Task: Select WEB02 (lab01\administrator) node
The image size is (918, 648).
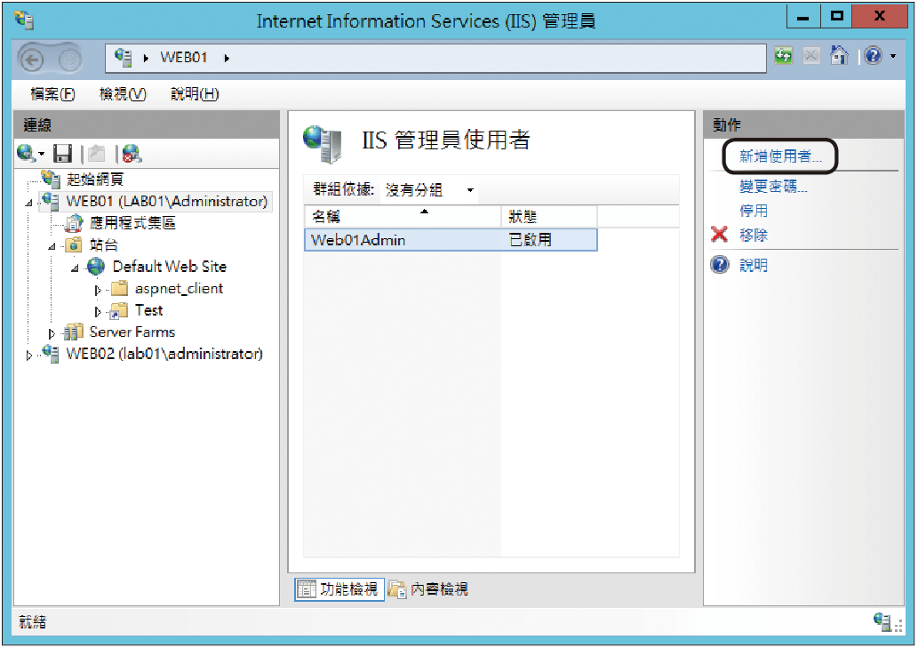Action: [164, 354]
